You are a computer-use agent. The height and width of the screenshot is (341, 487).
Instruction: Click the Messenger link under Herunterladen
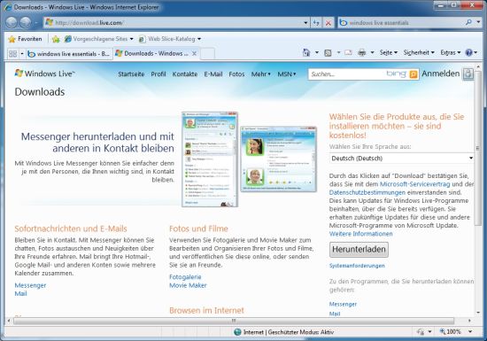pos(343,304)
